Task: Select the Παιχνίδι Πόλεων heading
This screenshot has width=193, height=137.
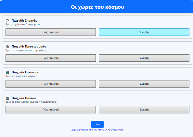Action: pos(24,98)
